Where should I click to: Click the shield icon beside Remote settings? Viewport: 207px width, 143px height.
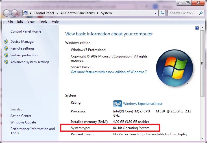coord(6,48)
